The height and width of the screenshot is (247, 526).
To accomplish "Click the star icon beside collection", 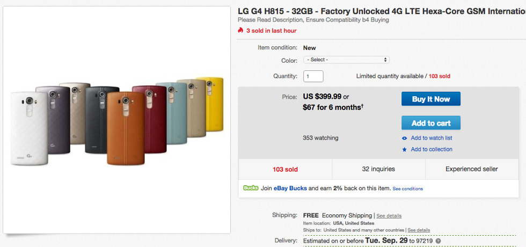I will click(x=405, y=149).
